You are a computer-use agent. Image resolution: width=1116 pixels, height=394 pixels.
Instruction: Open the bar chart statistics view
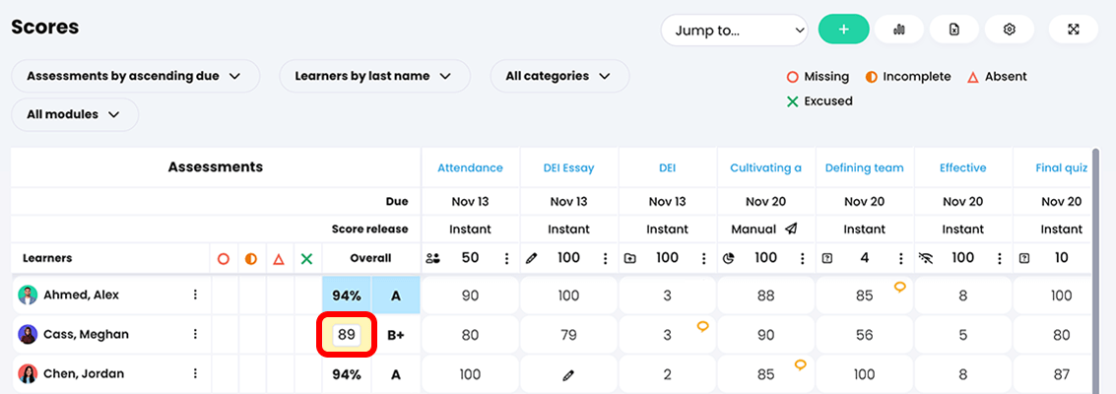point(898,30)
